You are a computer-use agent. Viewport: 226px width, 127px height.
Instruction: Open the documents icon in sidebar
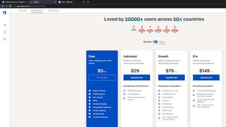pos(5,39)
